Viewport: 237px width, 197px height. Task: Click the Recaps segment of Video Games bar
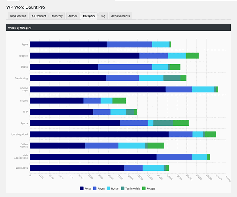point(156,145)
